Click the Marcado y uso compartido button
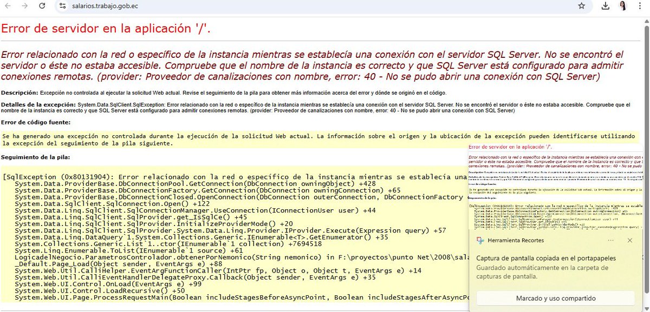Image resolution: width=650 pixels, height=312 pixels. pos(556,298)
